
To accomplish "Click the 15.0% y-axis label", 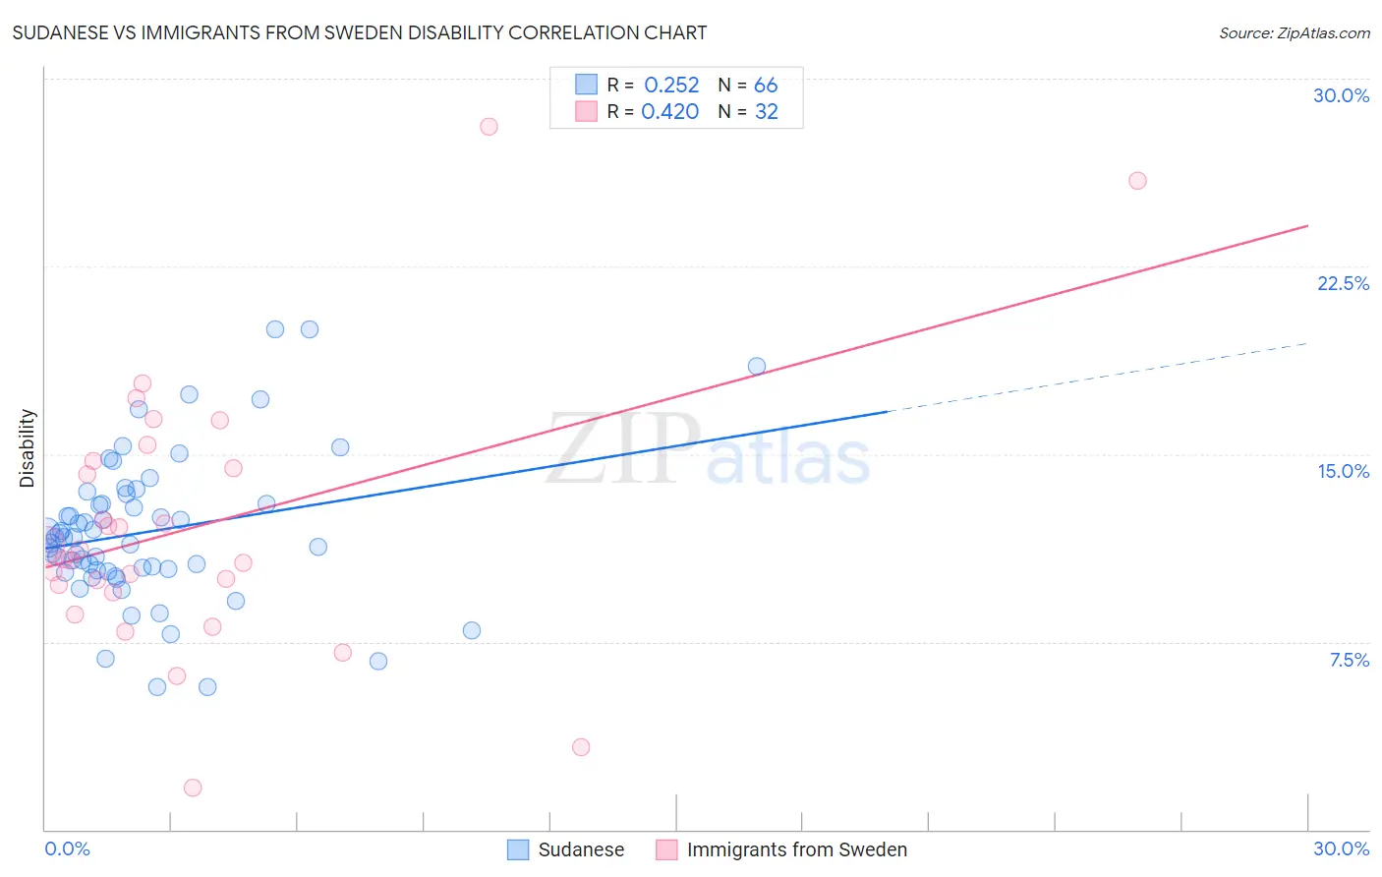I will [1343, 471].
